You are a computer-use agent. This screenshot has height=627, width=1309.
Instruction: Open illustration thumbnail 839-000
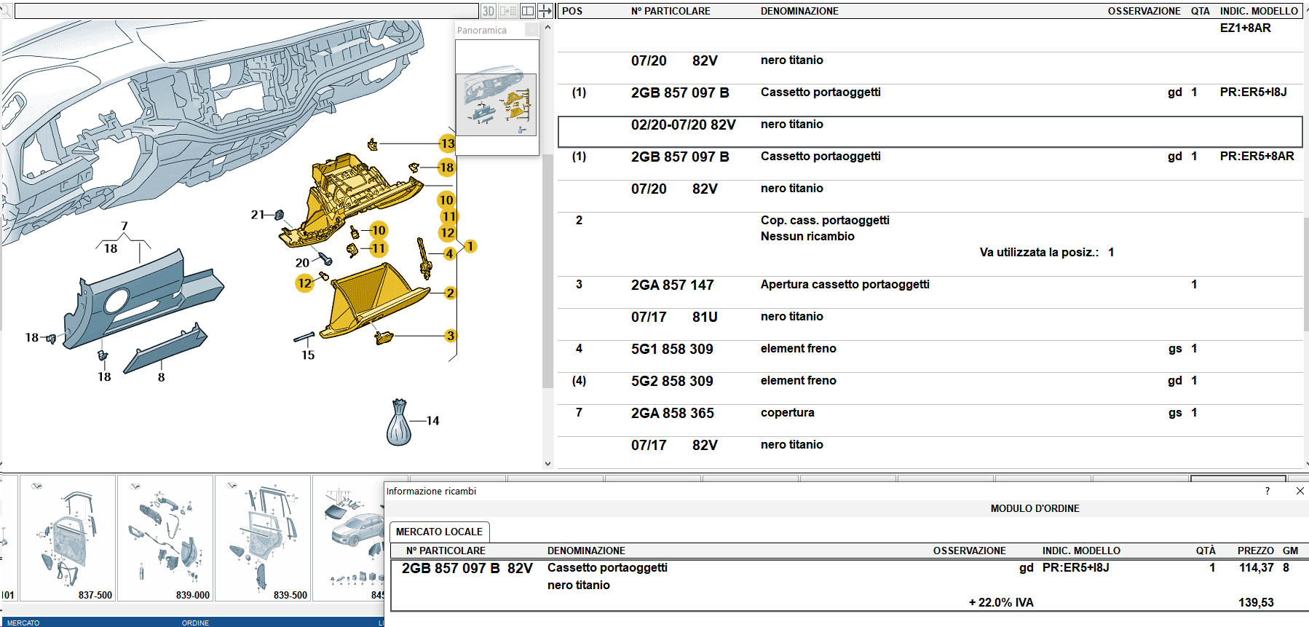click(x=165, y=538)
